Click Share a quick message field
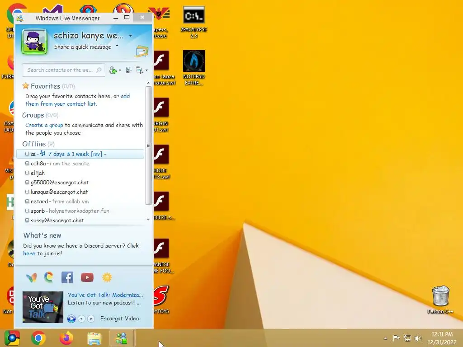 pyautogui.click(x=82, y=47)
